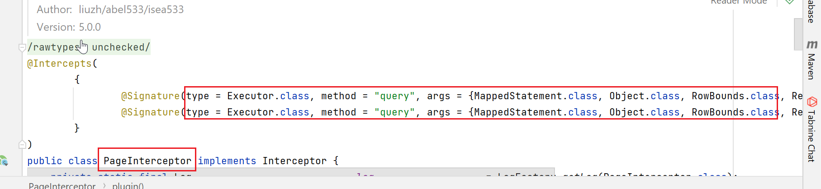Collapse the fold marker at the closing parenthesis
The width and height of the screenshot is (821, 189).
22,144
